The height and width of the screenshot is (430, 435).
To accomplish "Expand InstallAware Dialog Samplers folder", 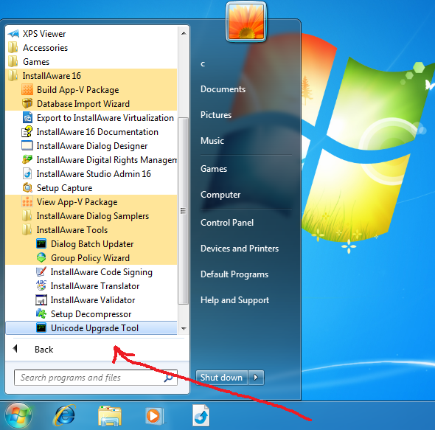I will [x=91, y=215].
